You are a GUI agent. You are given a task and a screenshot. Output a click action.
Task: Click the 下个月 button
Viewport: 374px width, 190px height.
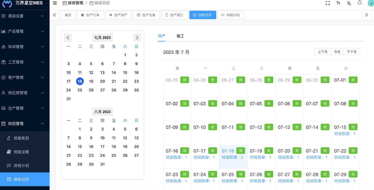tap(352, 52)
